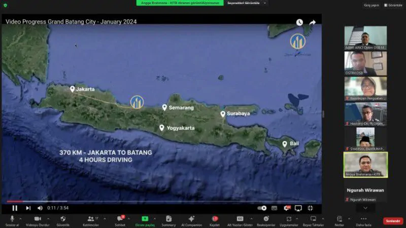
Task: Click the green screen-sharing notification banner
Action: pos(180,3)
